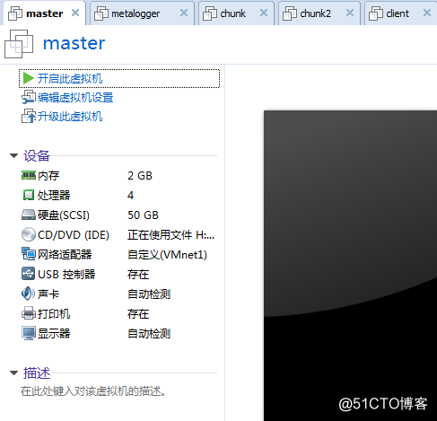437x421 pixels.
Task: Click the VM screen preview thumbnail
Action: (x=350, y=266)
